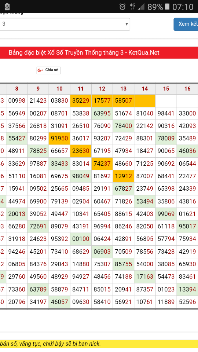Tap the highlighted cell 35229
Viewport: 198px width, 352px height.
(x=81, y=100)
